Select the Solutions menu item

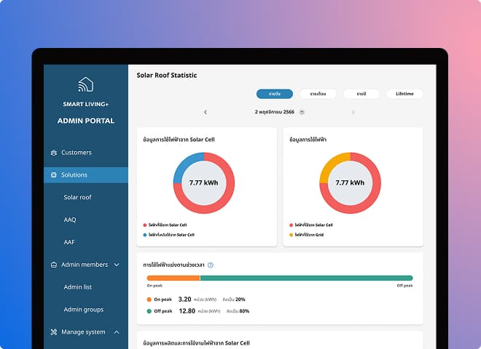(x=86, y=175)
